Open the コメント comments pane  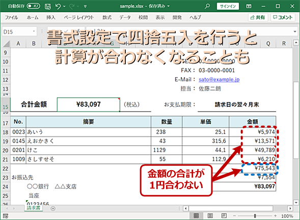(283, 17)
